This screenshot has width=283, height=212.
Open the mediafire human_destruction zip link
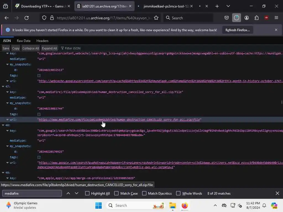tap(119, 120)
